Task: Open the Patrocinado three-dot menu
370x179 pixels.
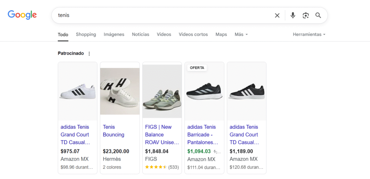Action: click(89, 54)
